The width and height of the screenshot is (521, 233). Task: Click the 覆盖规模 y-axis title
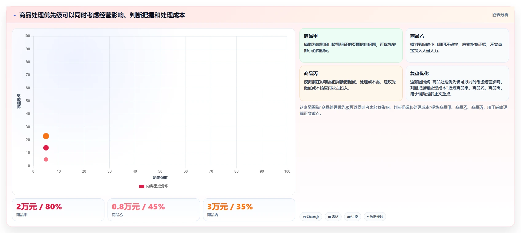[x=19, y=101]
